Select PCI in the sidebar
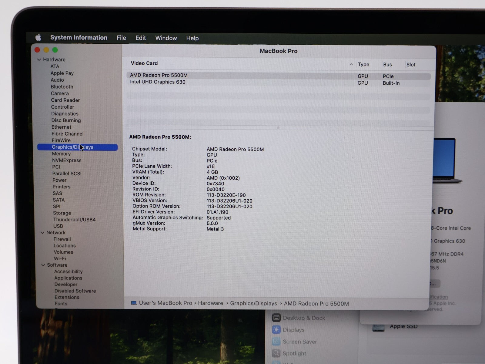 click(56, 167)
